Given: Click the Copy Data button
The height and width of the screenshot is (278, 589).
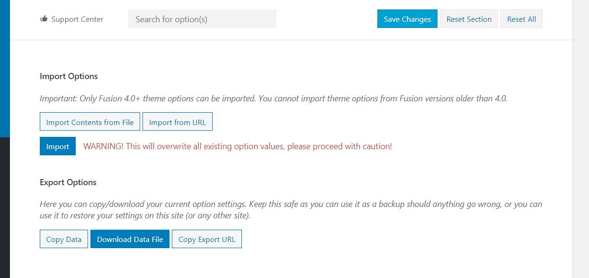Looking at the screenshot, I should (x=64, y=239).
